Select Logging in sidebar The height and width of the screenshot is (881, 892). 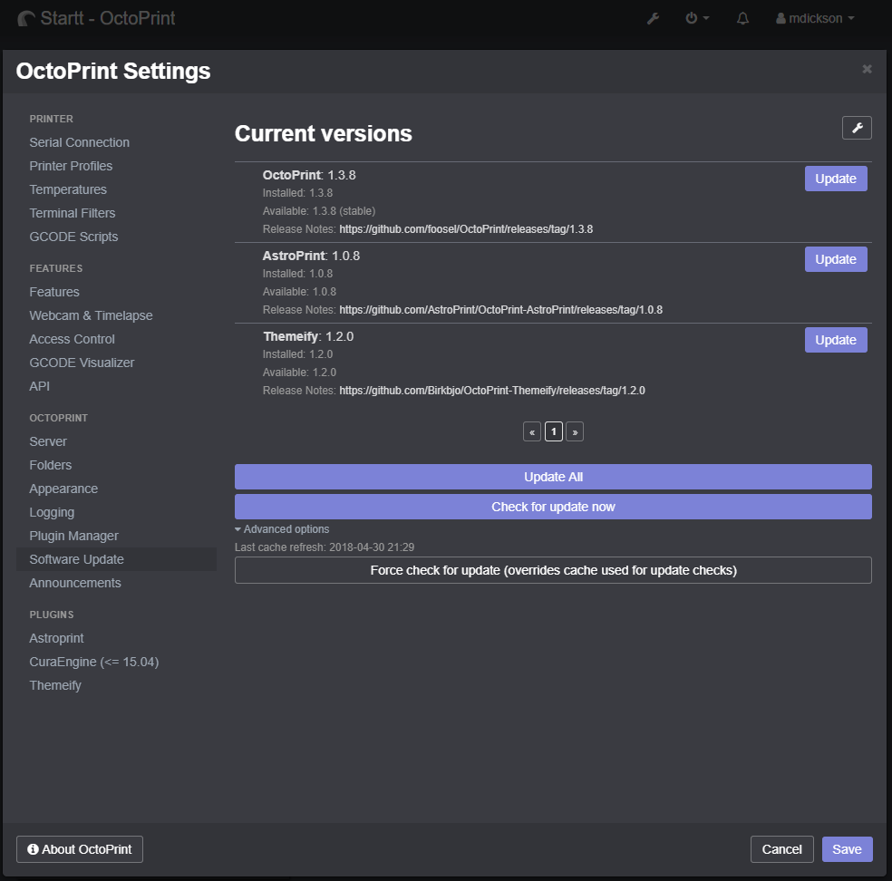click(x=52, y=512)
